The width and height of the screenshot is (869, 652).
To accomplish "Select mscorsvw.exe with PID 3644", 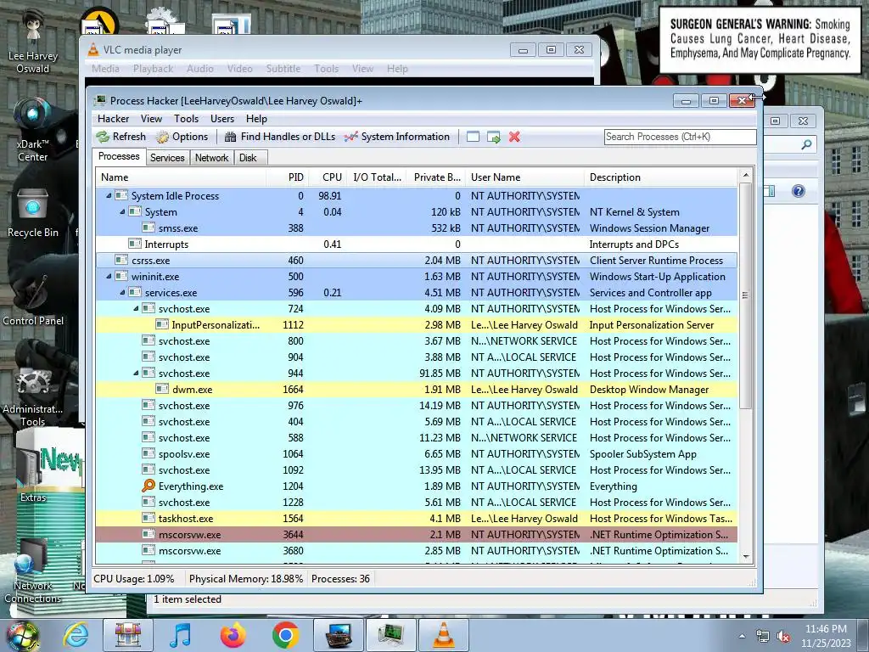I will click(416, 535).
